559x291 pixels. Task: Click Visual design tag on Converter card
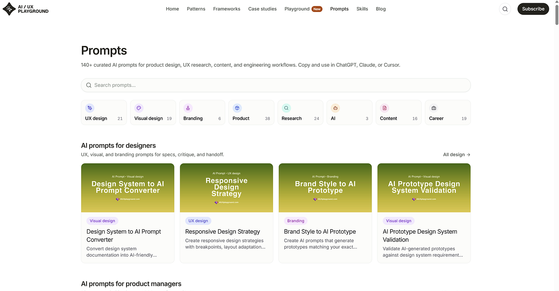coord(102,221)
